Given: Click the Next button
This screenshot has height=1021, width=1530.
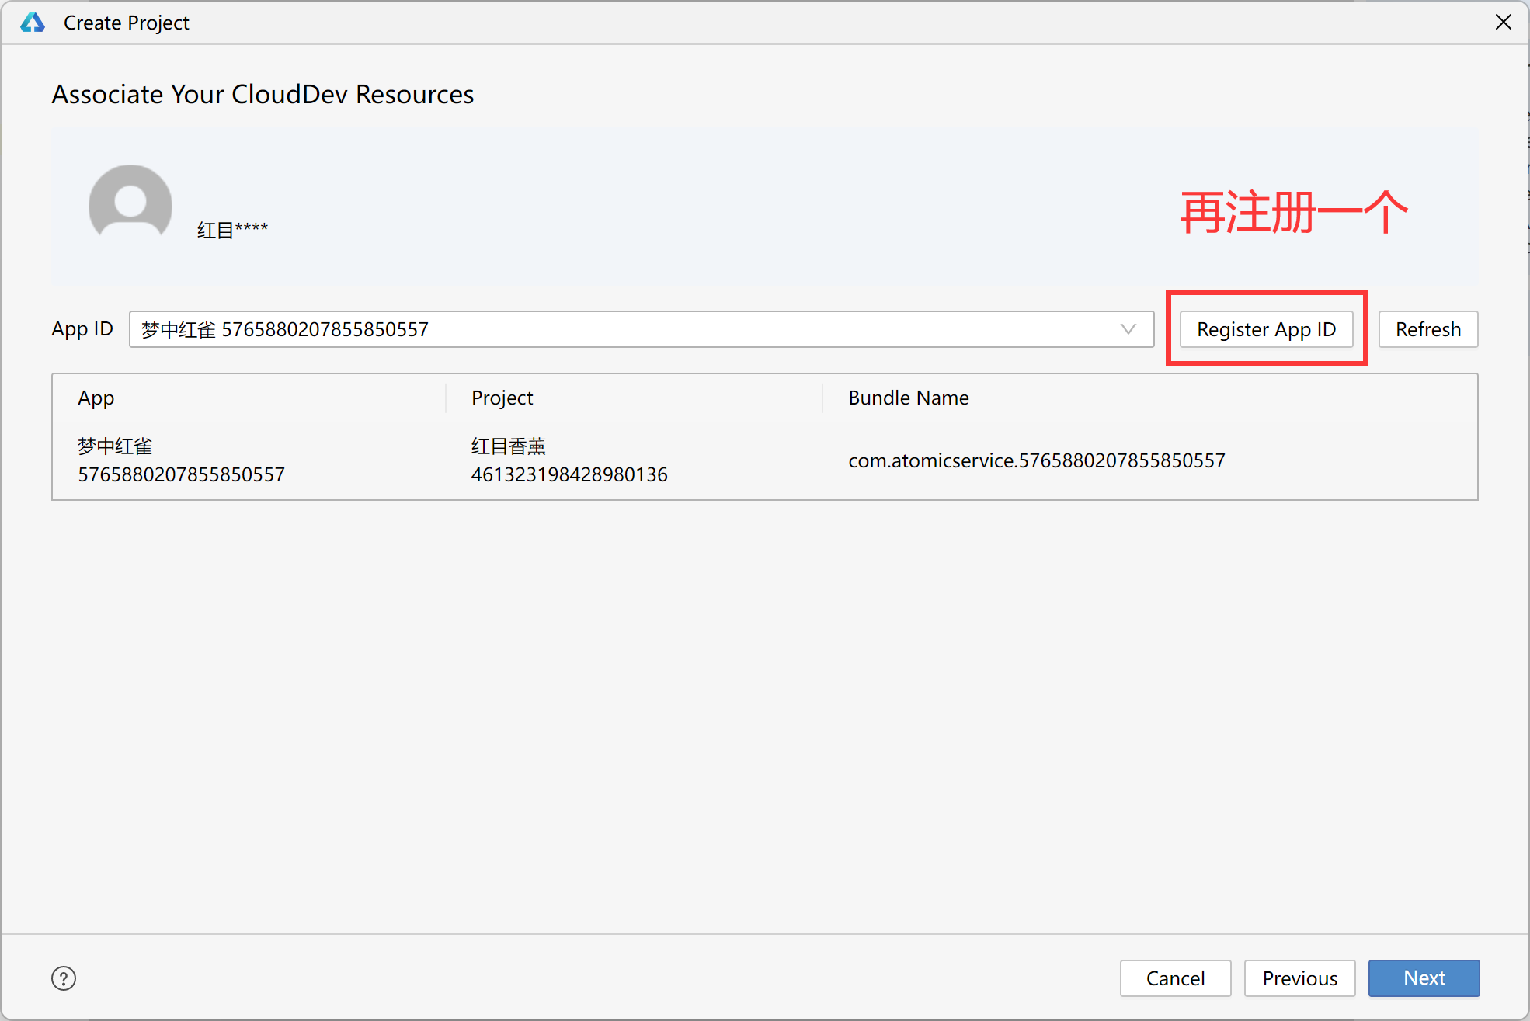Looking at the screenshot, I should 1424,978.
